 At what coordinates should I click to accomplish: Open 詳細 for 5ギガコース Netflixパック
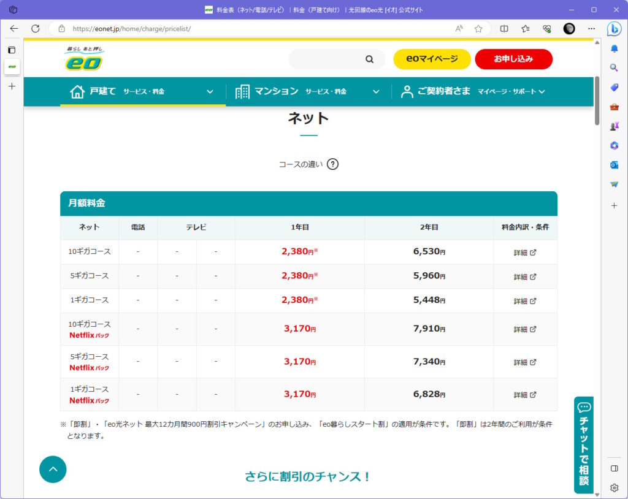pos(525,362)
